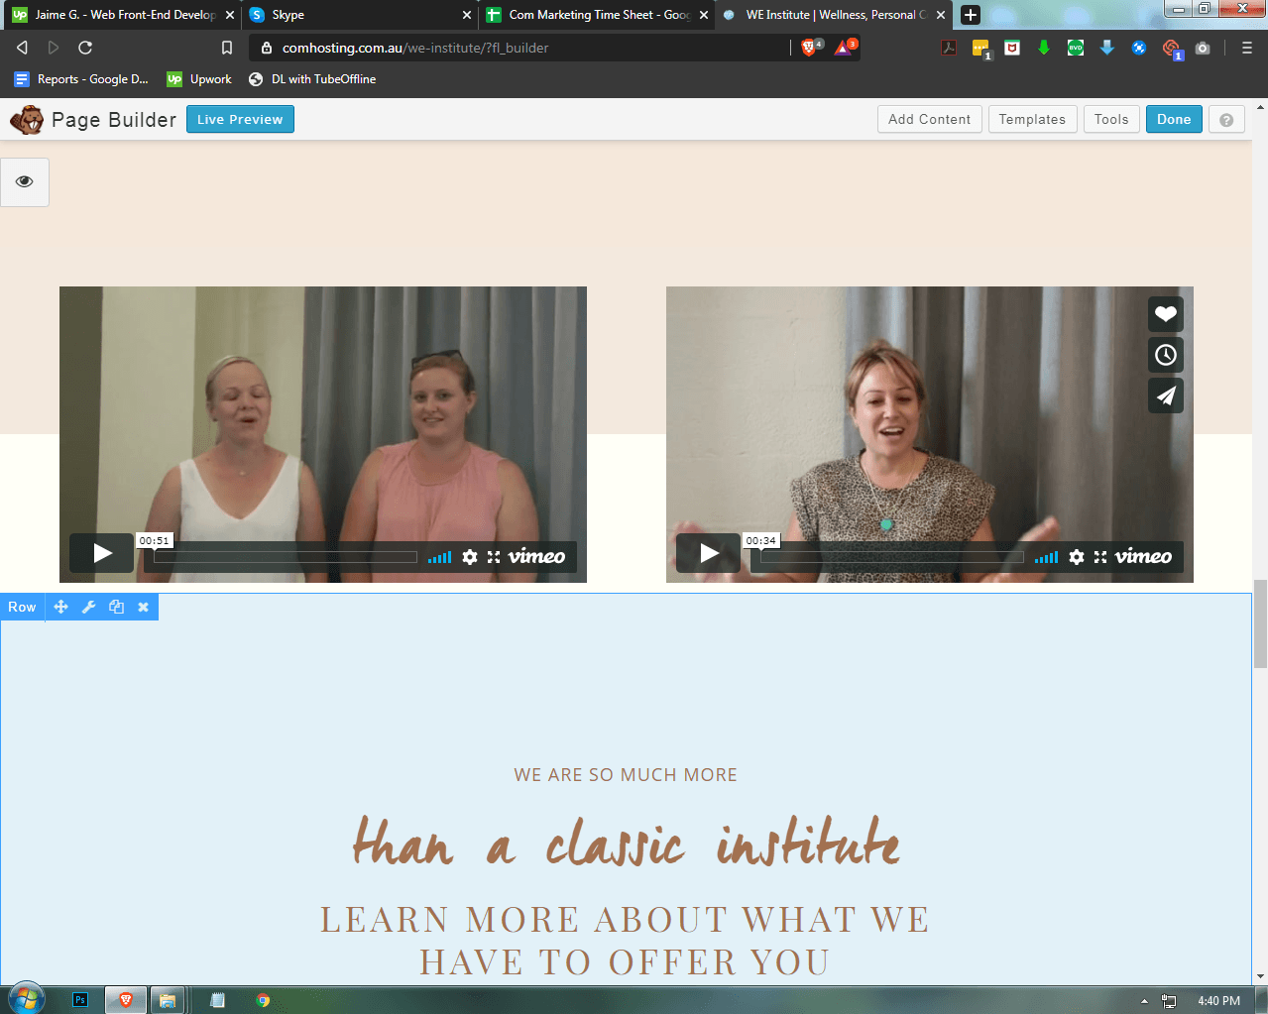Click the blue circular extension icon

(1139, 48)
